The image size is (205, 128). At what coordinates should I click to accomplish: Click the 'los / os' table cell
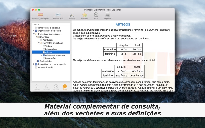tap(137, 49)
